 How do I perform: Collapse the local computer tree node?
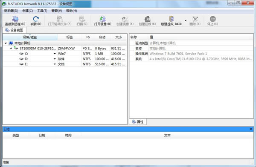(6, 43)
